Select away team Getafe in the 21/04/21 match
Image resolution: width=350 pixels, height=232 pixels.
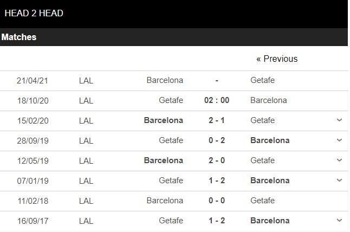(263, 80)
